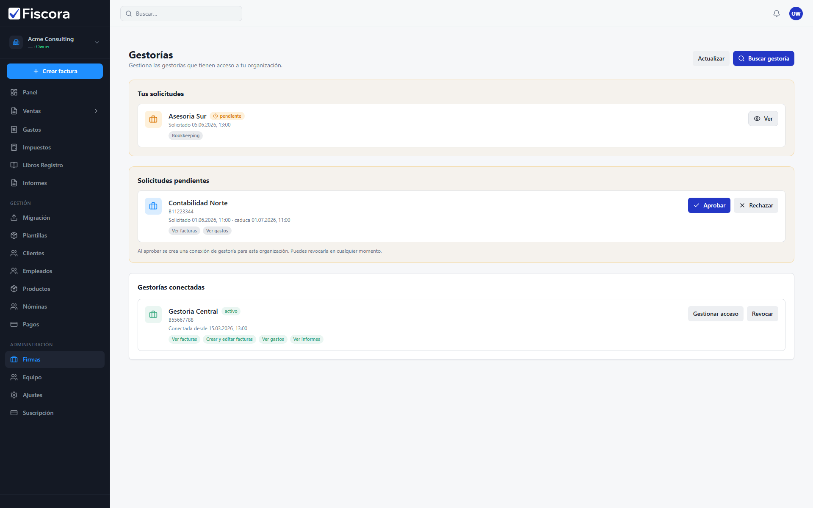Click the Pagos card icon
813x508 pixels.
coord(14,324)
